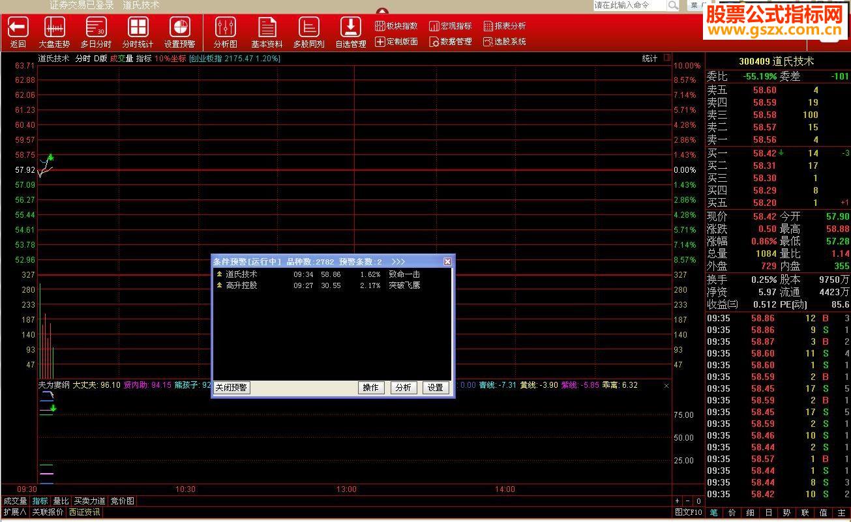The width and height of the screenshot is (851, 522).
Task: Select 值 value tab in side panel
Action: [824, 512]
